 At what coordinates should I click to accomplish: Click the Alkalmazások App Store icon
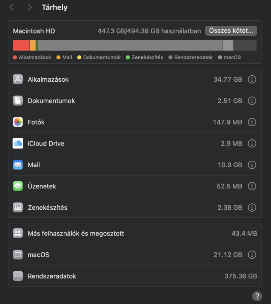[x=18, y=79]
